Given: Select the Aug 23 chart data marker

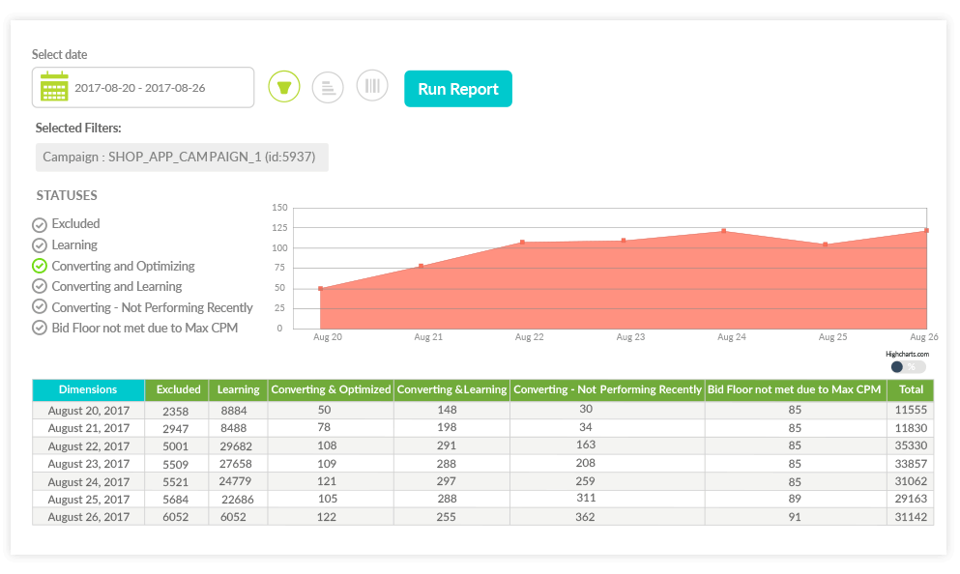Looking at the screenshot, I should coord(624,241).
